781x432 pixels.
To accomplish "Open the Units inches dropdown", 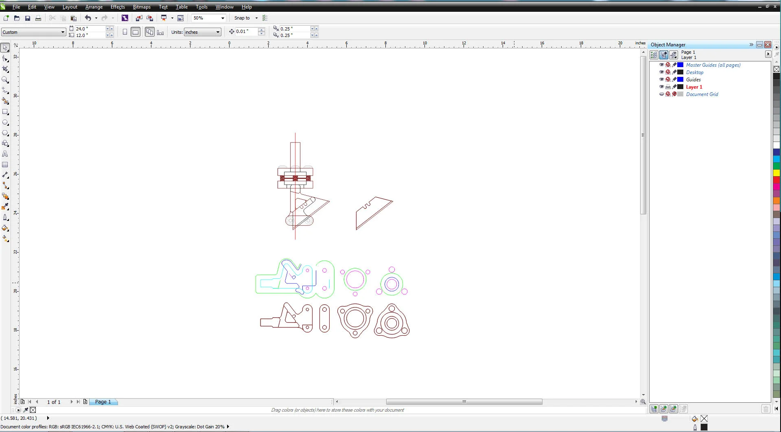I will point(218,32).
